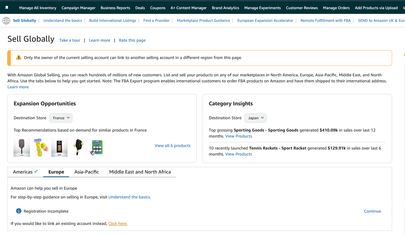Click Learn more beside Rate this page
Viewport: 405px width, 235px height.
pyautogui.click(x=100, y=40)
